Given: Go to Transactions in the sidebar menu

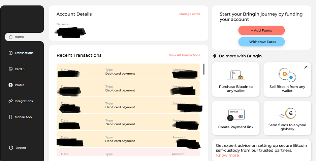Looking at the screenshot, I should pyautogui.click(x=24, y=53).
